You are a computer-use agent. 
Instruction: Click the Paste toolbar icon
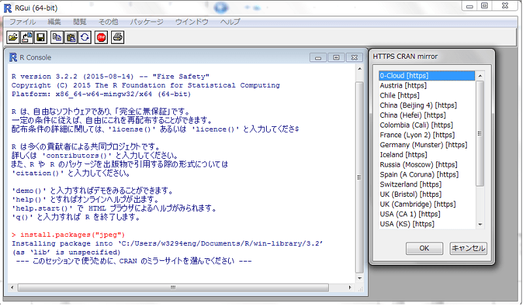pos(71,37)
